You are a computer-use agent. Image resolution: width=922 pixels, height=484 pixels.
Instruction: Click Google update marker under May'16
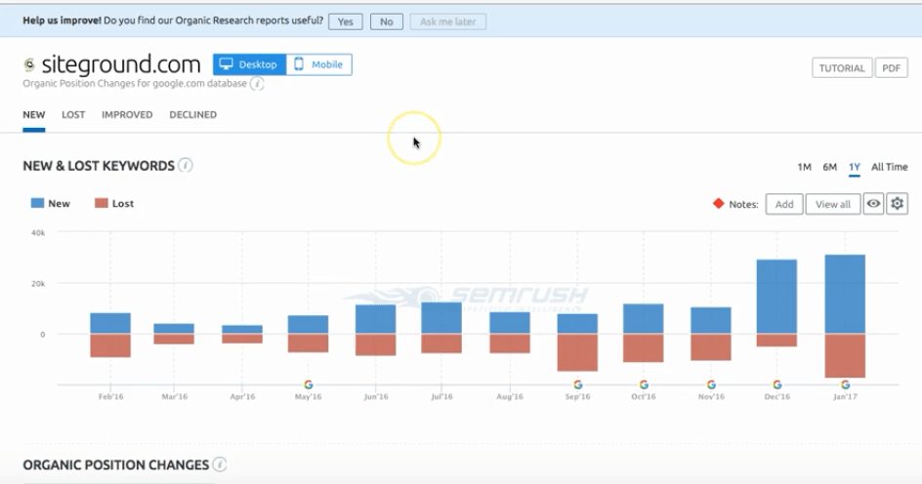pyautogui.click(x=308, y=384)
